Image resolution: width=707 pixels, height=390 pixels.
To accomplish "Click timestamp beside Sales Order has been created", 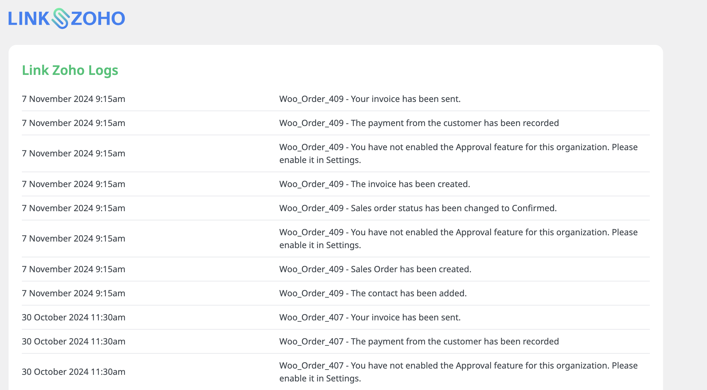I will click(x=73, y=269).
